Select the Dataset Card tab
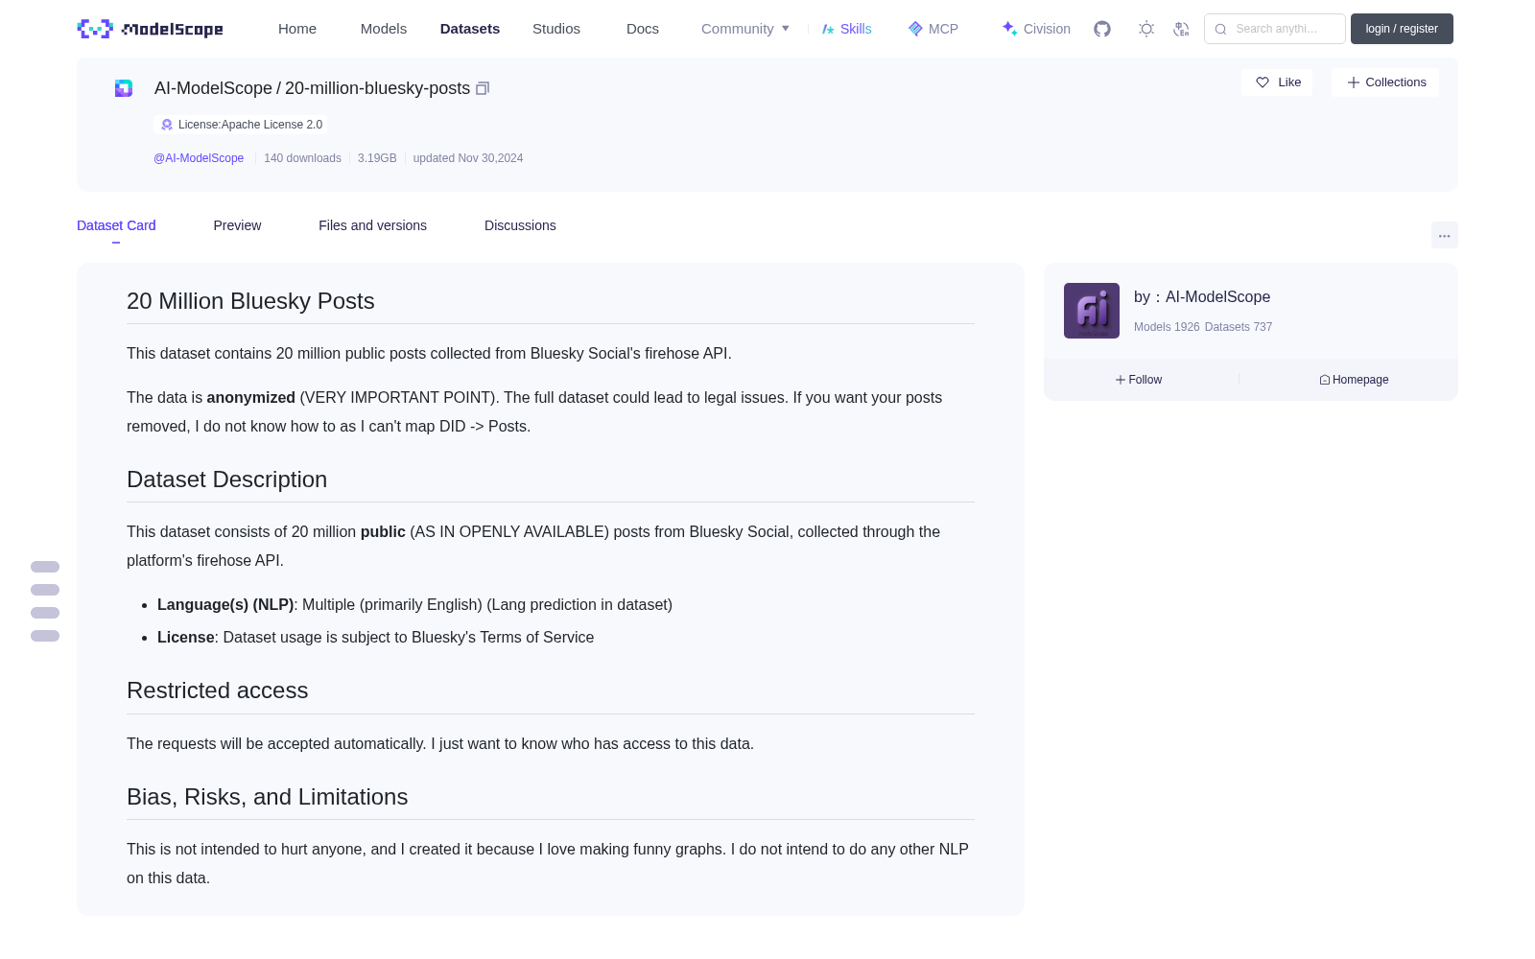Viewport: 1535px width, 959px height. click(116, 225)
